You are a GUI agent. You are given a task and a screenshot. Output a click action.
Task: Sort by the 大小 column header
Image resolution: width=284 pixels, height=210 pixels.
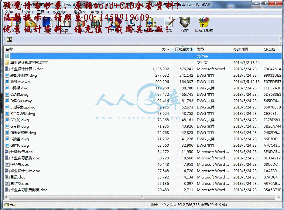[x=158, y=49]
